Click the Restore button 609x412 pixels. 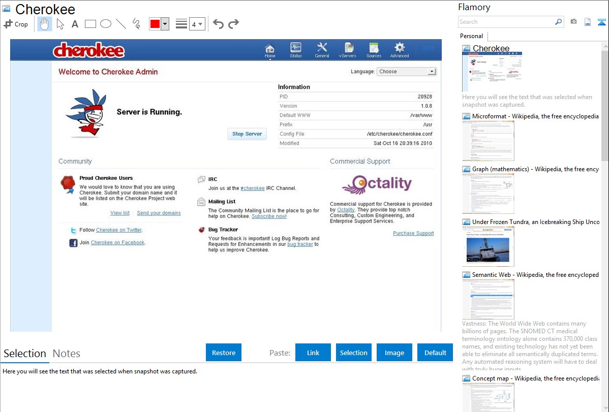(x=224, y=353)
